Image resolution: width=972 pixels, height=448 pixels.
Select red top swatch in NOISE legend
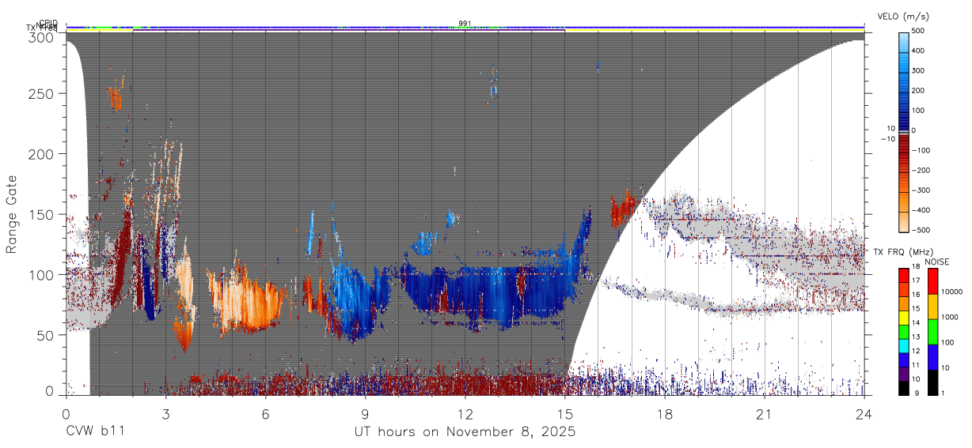932,281
